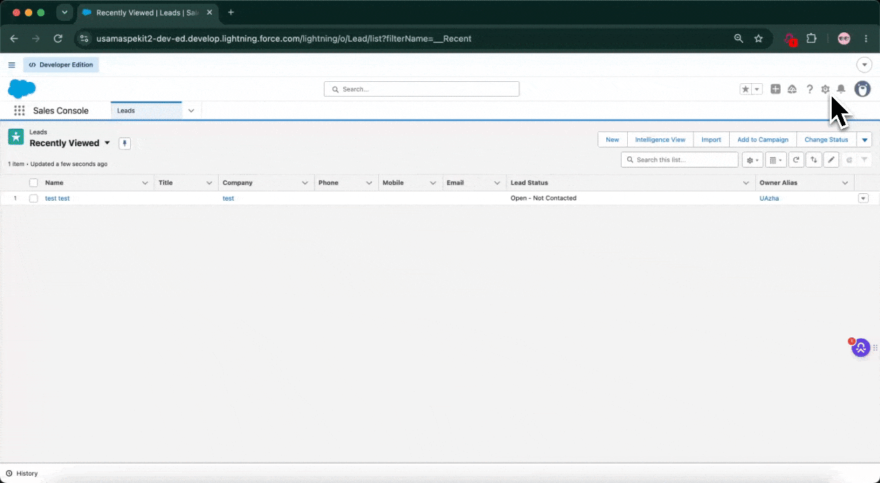880x483 pixels.
Task: Open the Notifications bell
Action: click(841, 89)
